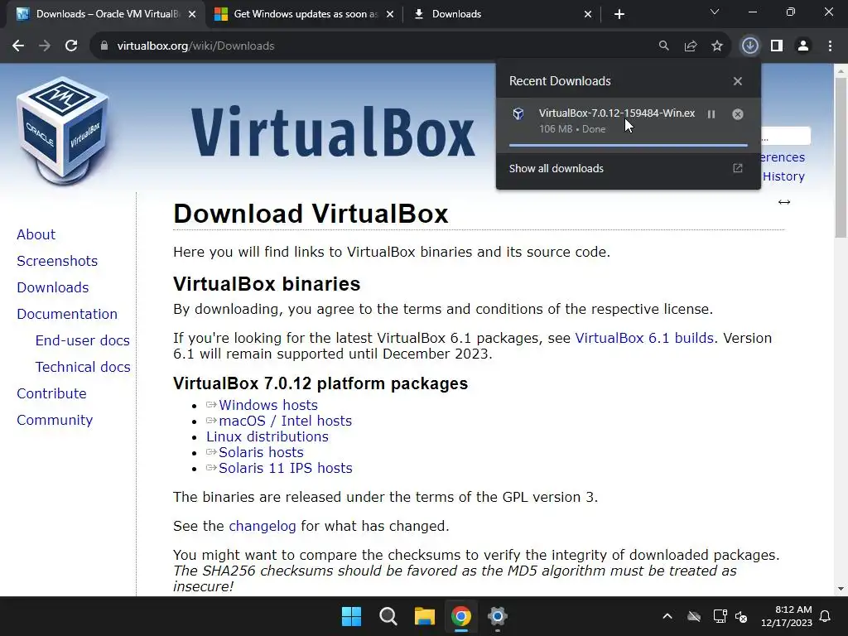
Task: Open End-user docs link
Action: 83,340
